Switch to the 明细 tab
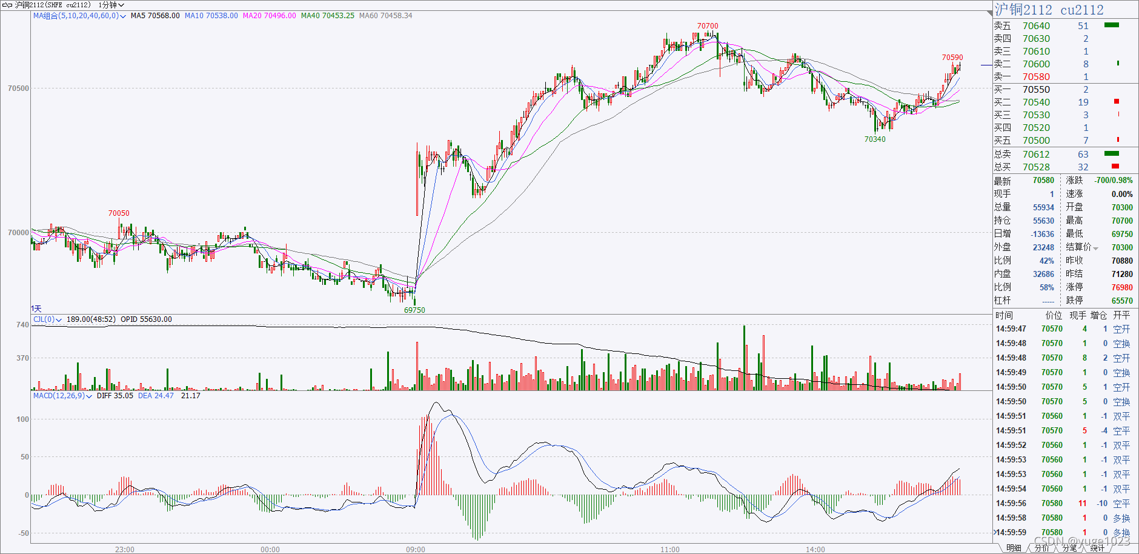 [1014, 548]
